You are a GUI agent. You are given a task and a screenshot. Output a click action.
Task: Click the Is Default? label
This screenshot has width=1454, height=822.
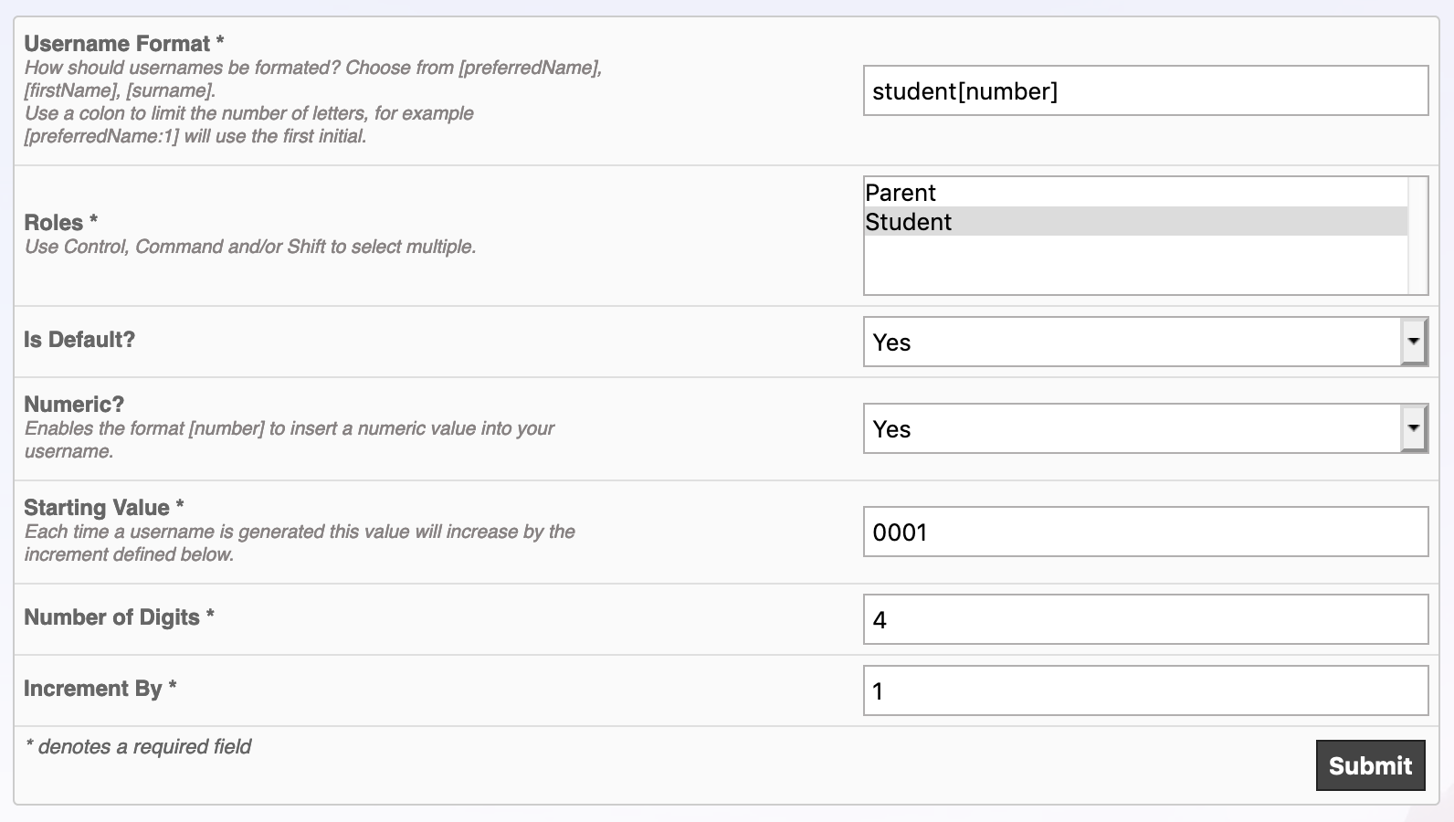79,340
